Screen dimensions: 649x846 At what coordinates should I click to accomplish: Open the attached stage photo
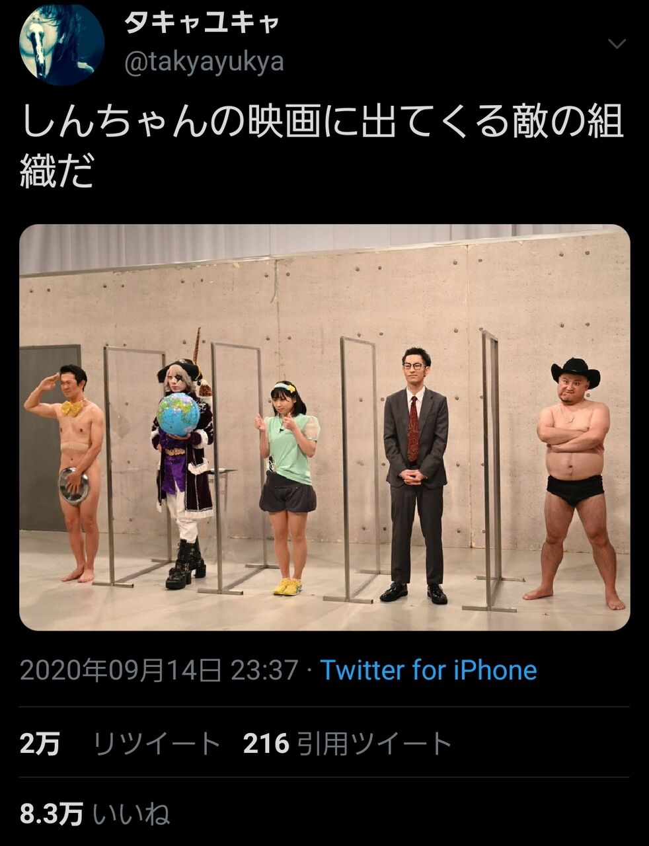(324, 427)
